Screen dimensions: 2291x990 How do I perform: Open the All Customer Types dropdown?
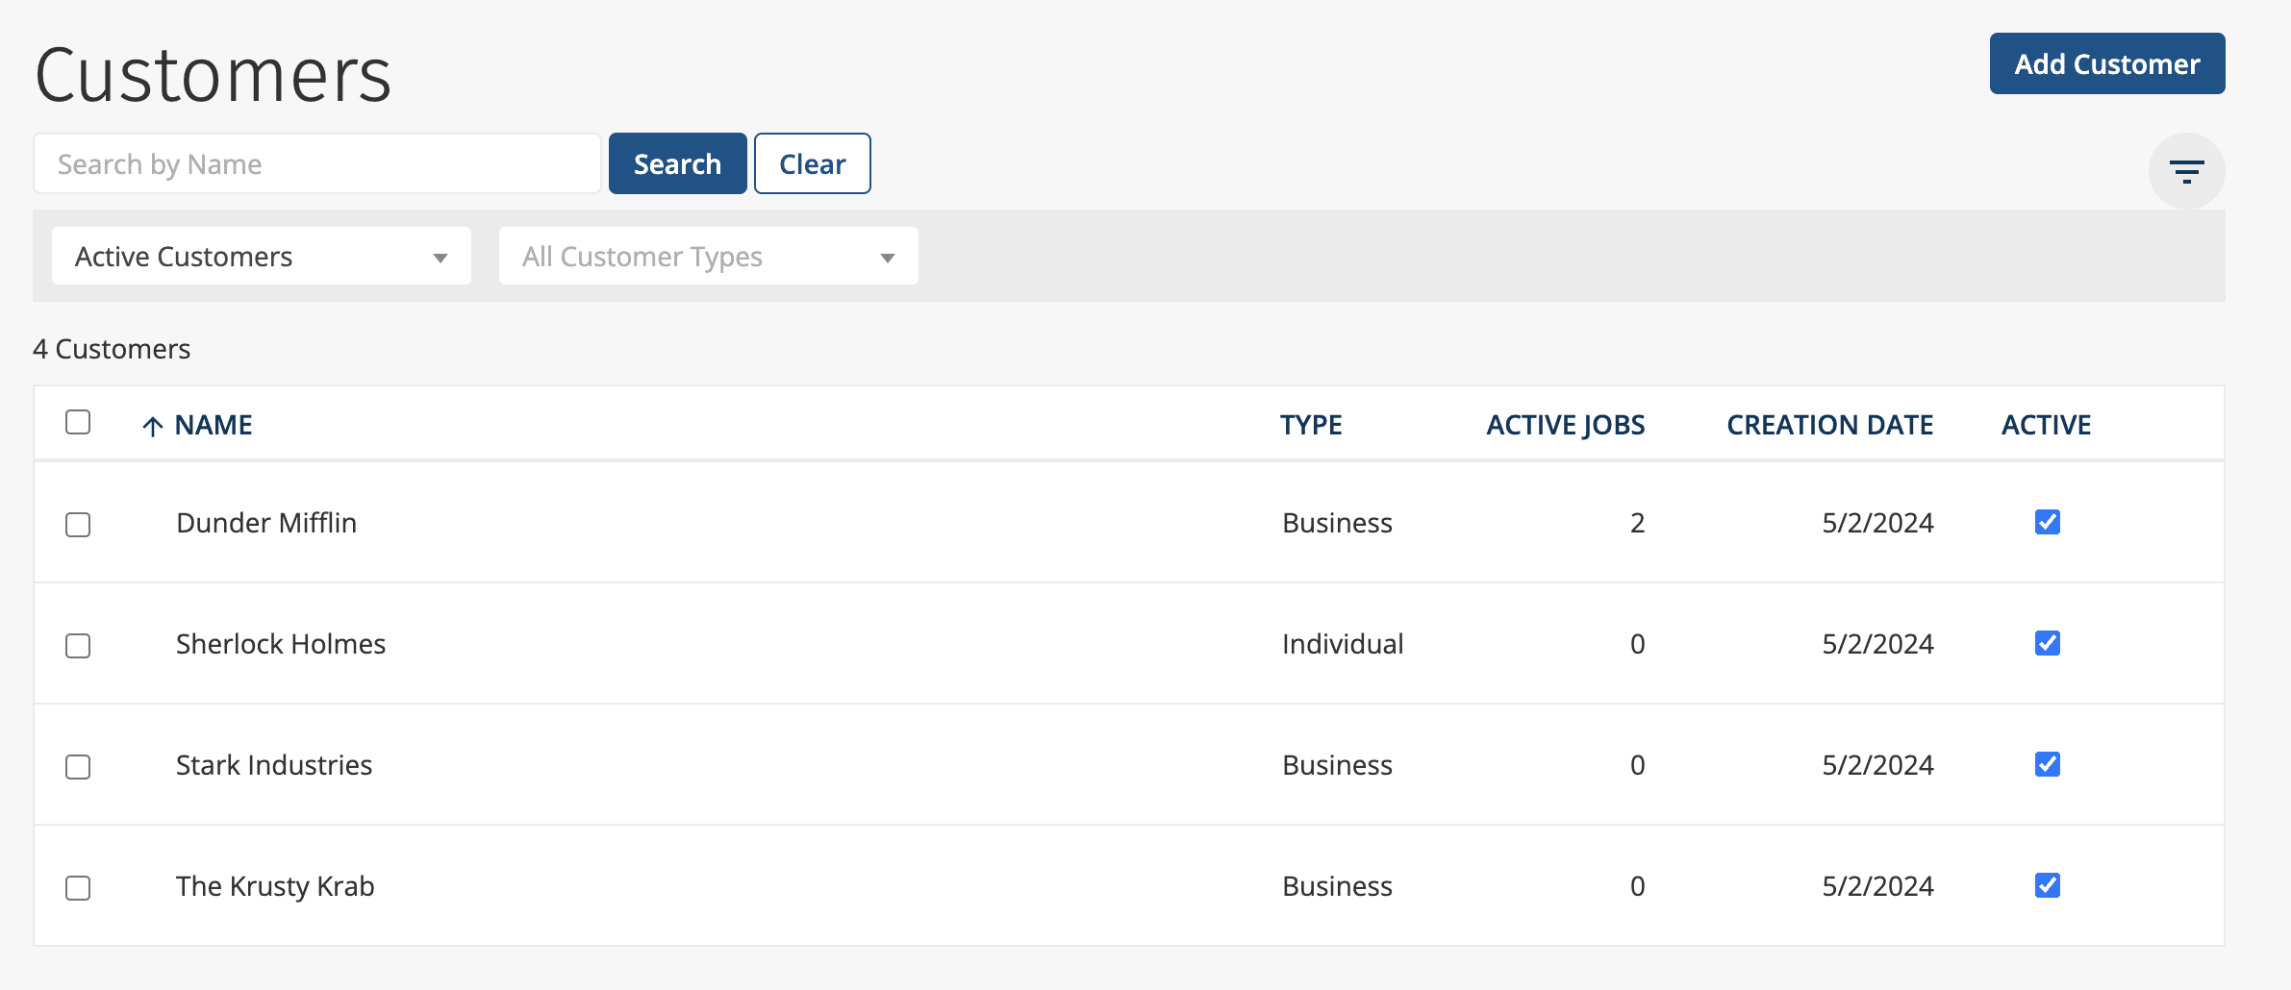(709, 256)
